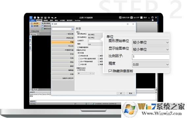Click the confirm 好 button
This screenshot has width=187, height=118.
point(121,93)
